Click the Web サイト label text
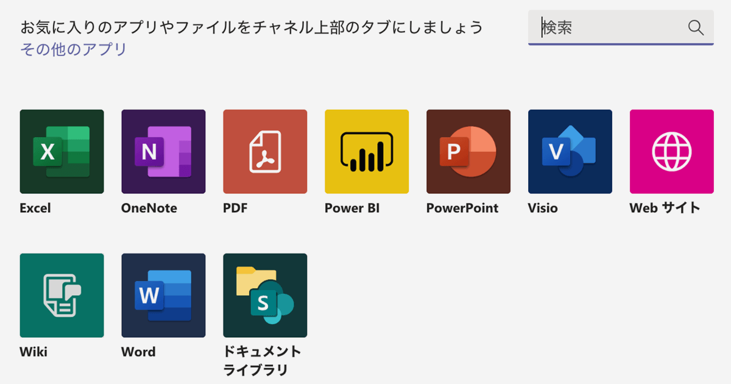The image size is (731, 384). click(665, 208)
